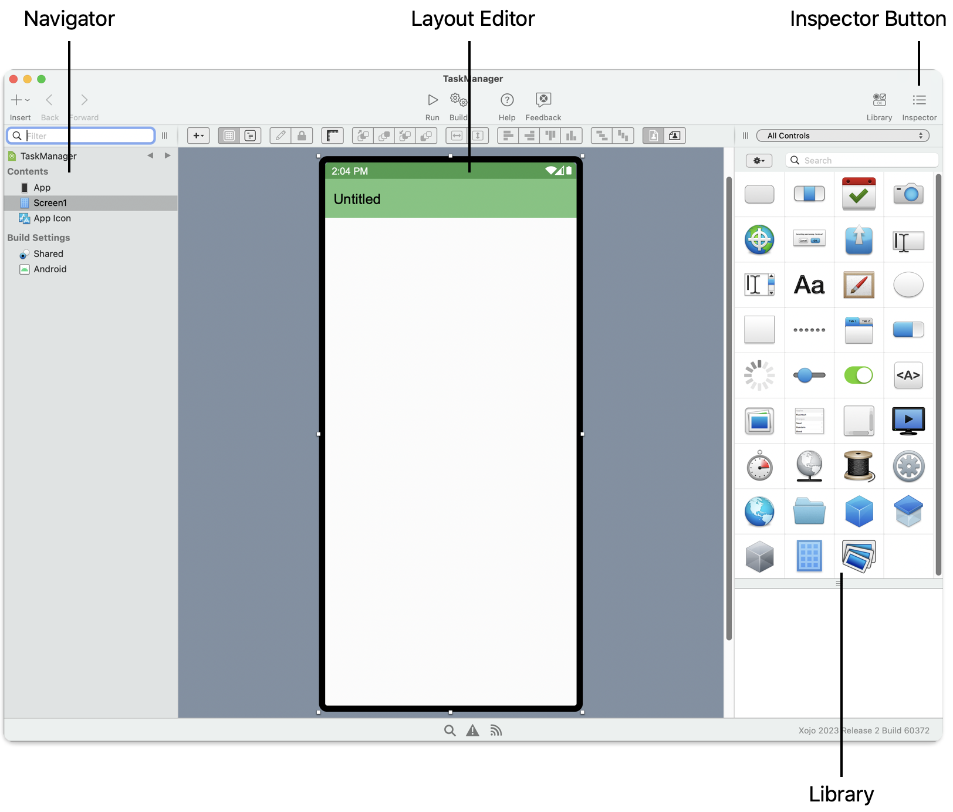The width and height of the screenshot is (953, 812).
Task: Click the warning triangle in status bar
Action: [x=472, y=730]
